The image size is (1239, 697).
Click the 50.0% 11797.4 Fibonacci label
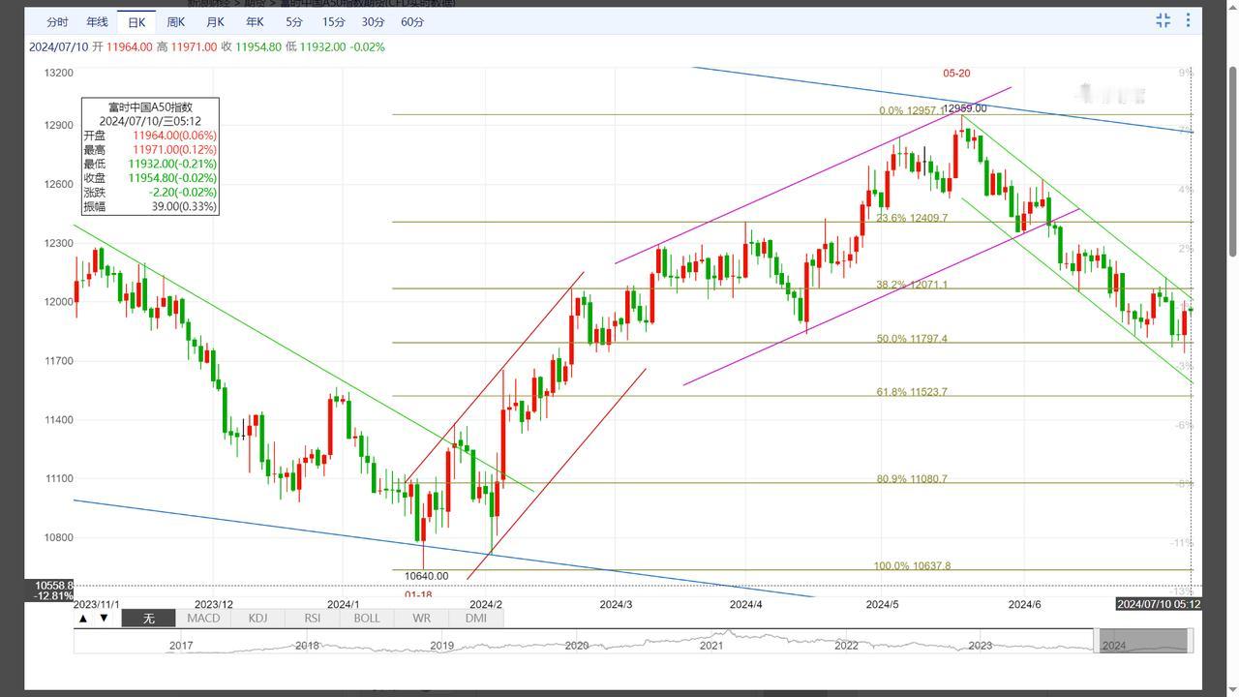coord(912,340)
